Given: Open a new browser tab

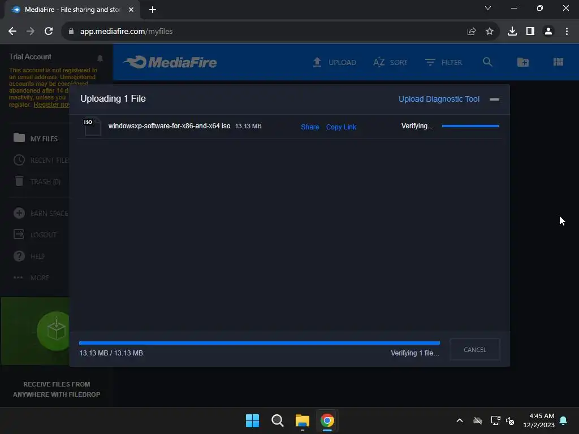Looking at the screenshot, I should [x=153, y=10].
